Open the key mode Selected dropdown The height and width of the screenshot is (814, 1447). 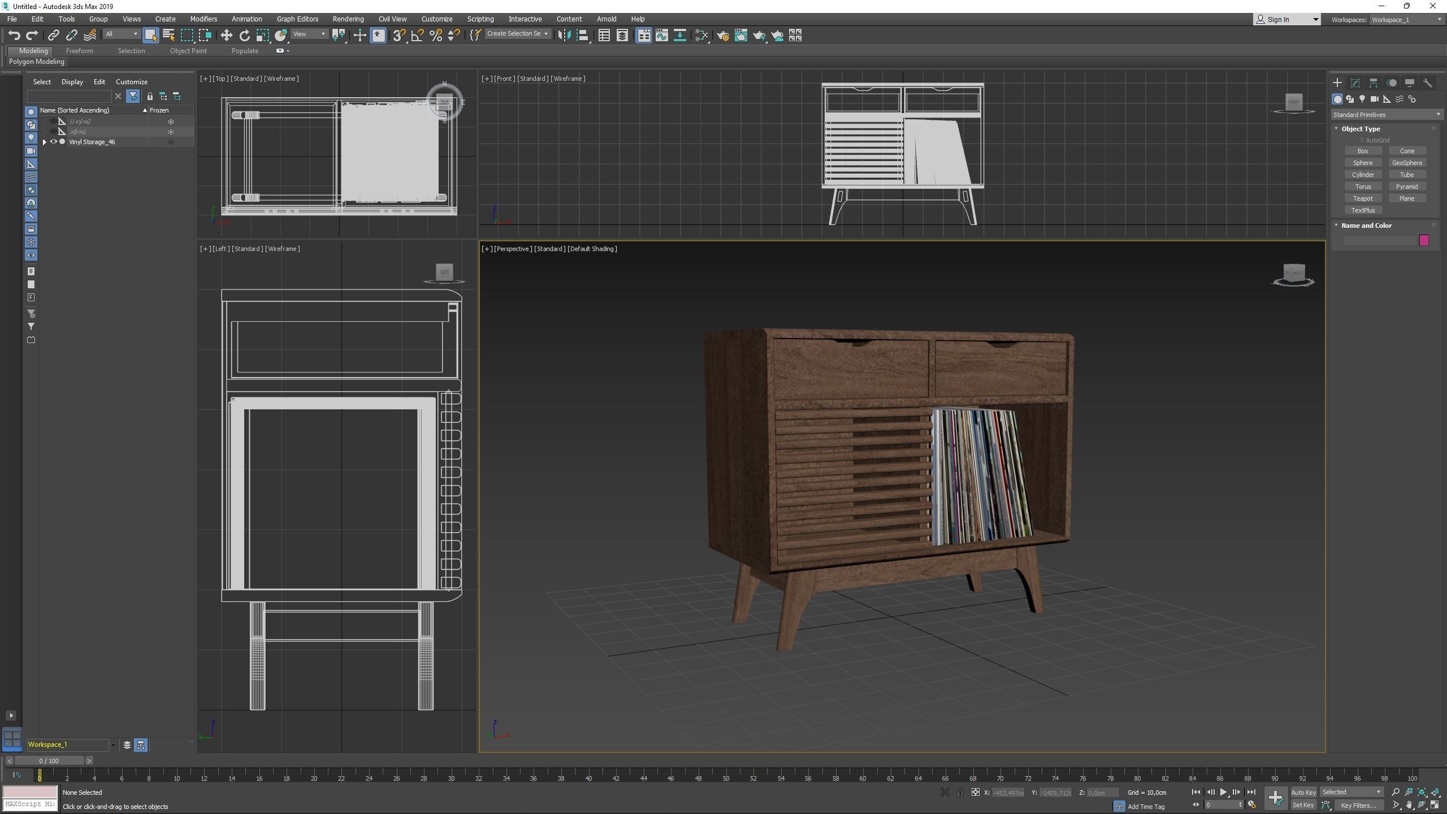[x=1351, y=792]
